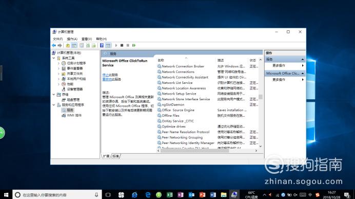Screen dimensions: 355x199
Task: Sort by the 状态 column header
Action: tap(253, 60)
